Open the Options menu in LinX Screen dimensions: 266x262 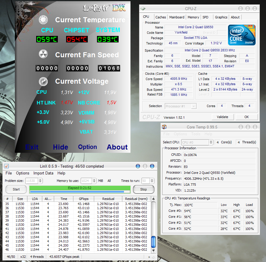pyautogui.click(x=23, y=173)
